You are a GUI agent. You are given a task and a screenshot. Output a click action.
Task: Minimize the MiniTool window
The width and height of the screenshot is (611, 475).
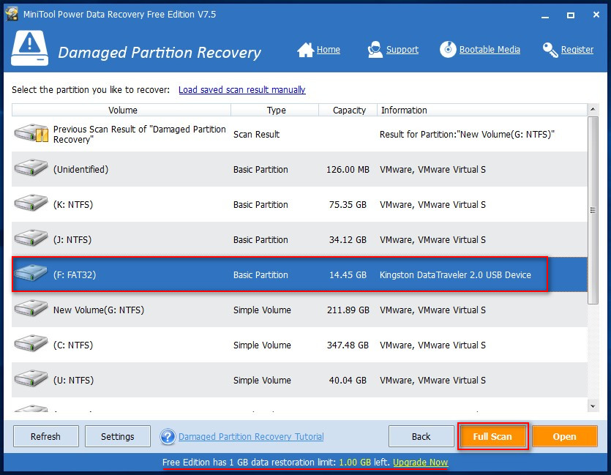[545, 15]
